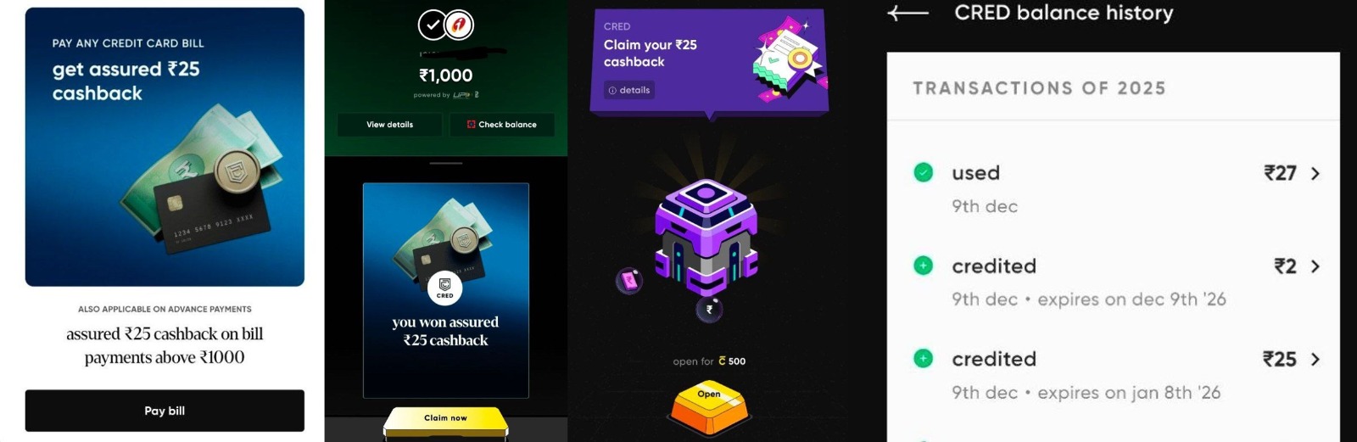Go back using the arrow beside CRED balance history
This screenshot has height=442, width=1357.
907,13
